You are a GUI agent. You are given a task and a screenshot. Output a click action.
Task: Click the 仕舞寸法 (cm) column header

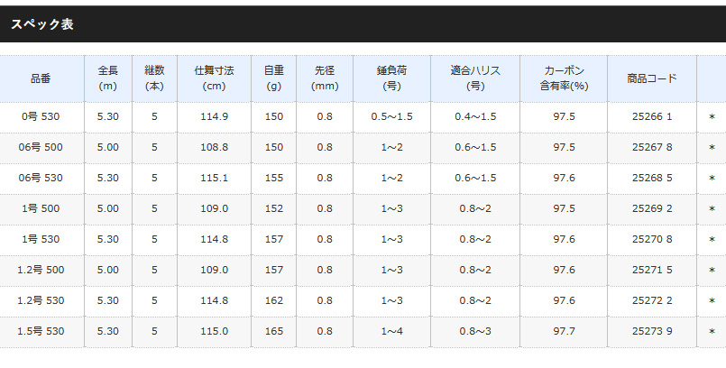pyautogui.click(x=215, y=78)
